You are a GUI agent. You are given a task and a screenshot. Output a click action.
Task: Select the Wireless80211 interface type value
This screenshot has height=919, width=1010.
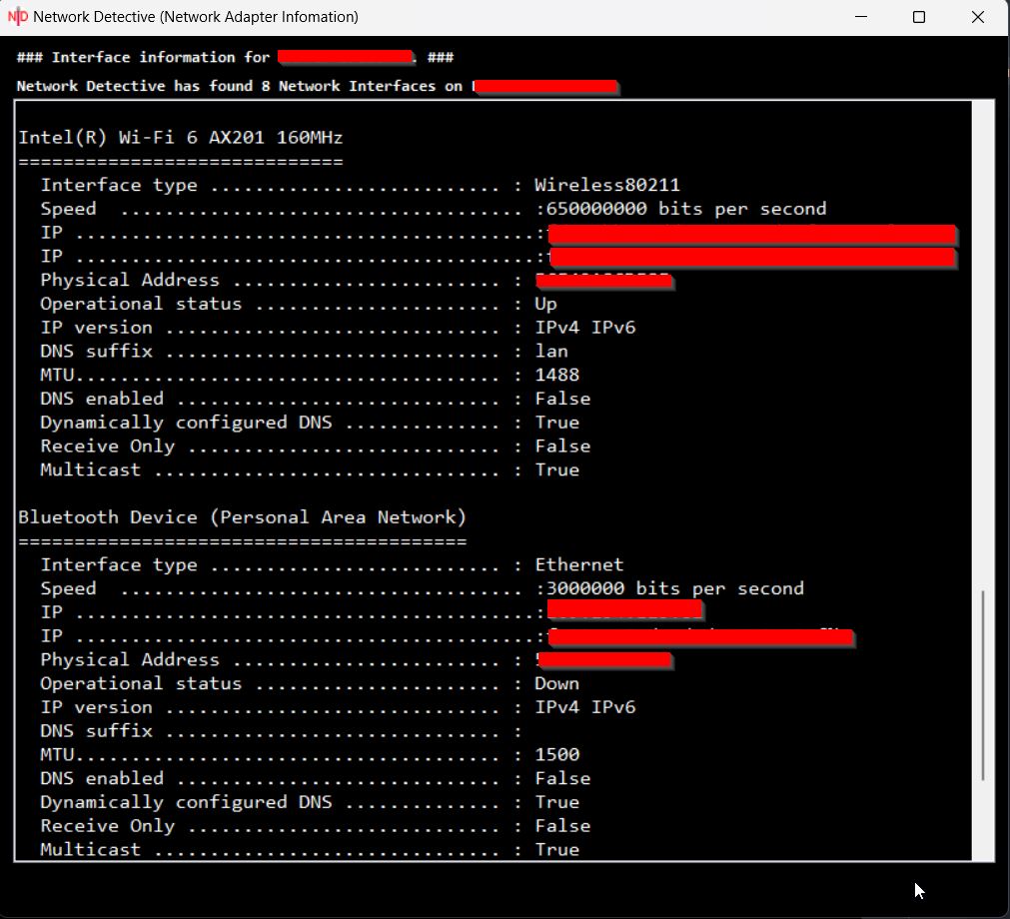(607, 185)
